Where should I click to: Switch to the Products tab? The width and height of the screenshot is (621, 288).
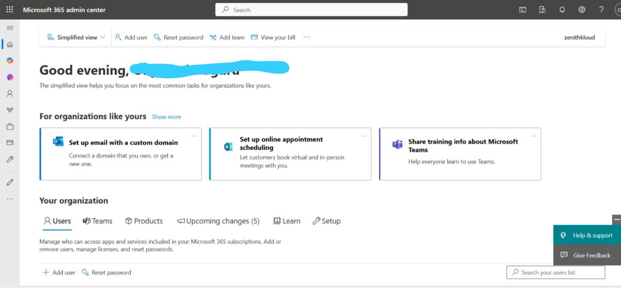click(144, 221)
